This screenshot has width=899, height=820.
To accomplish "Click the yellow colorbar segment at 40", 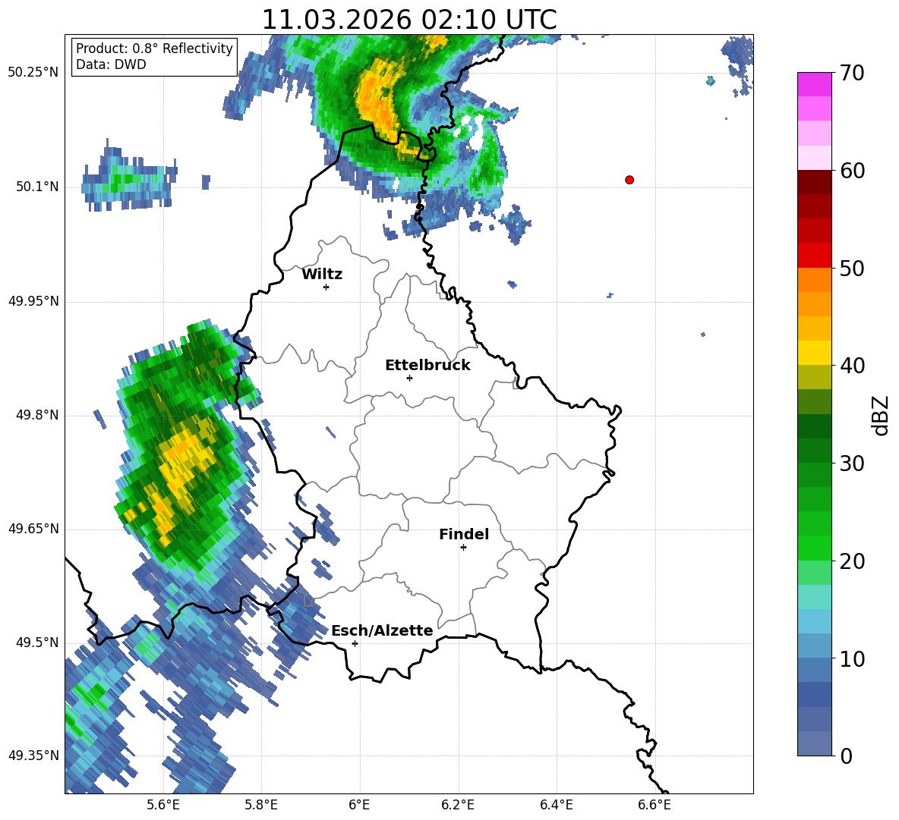I will pyautogui.click(x=814, y=353).
